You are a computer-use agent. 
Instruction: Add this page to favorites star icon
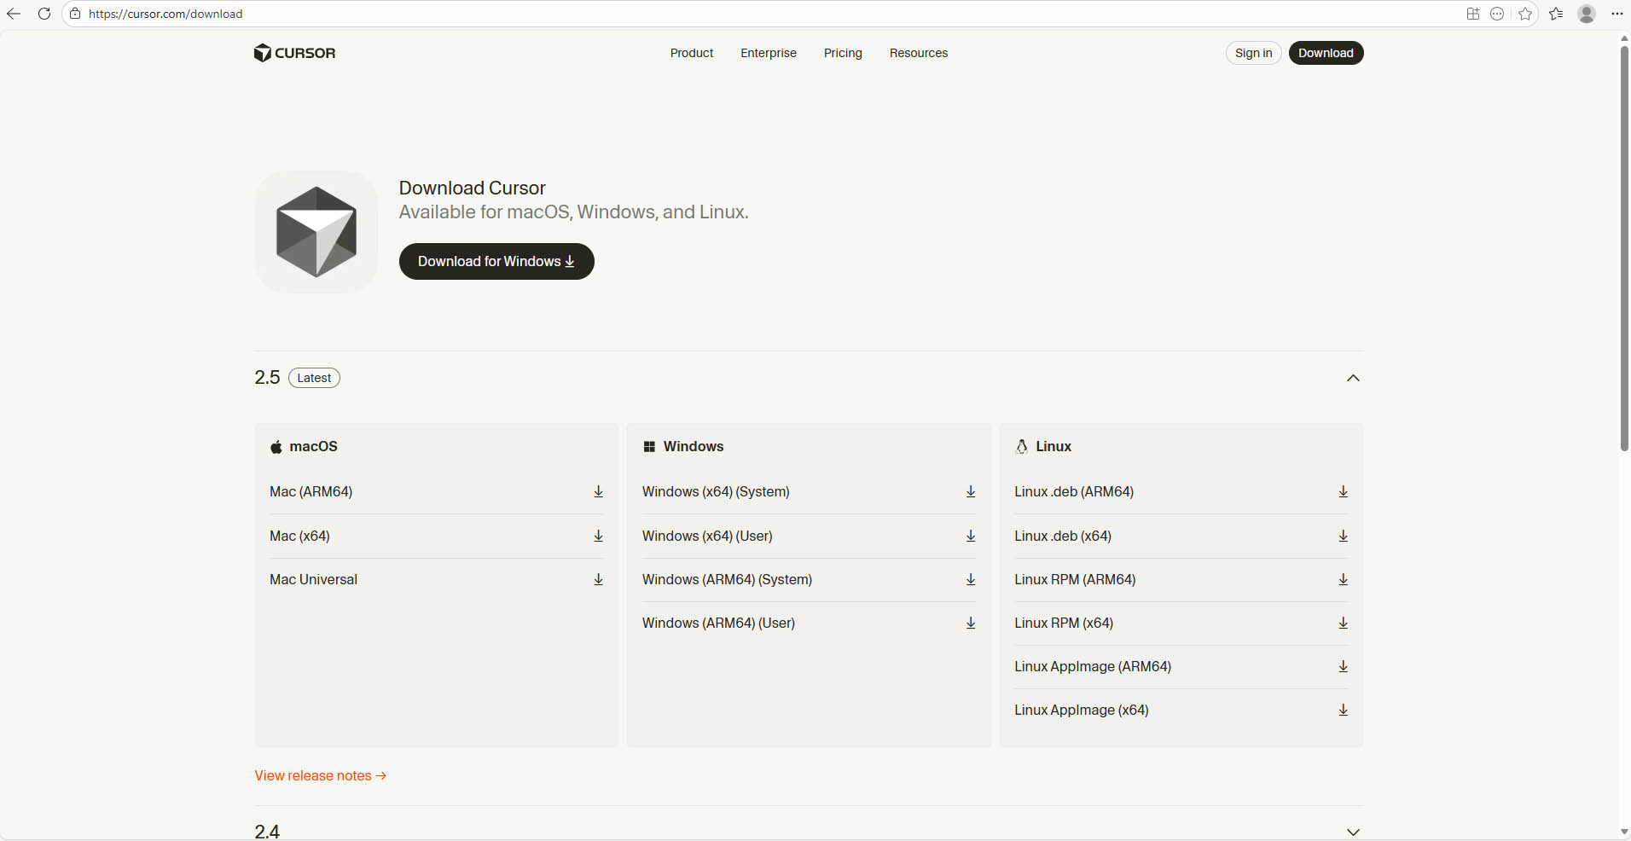point(1525,14)
